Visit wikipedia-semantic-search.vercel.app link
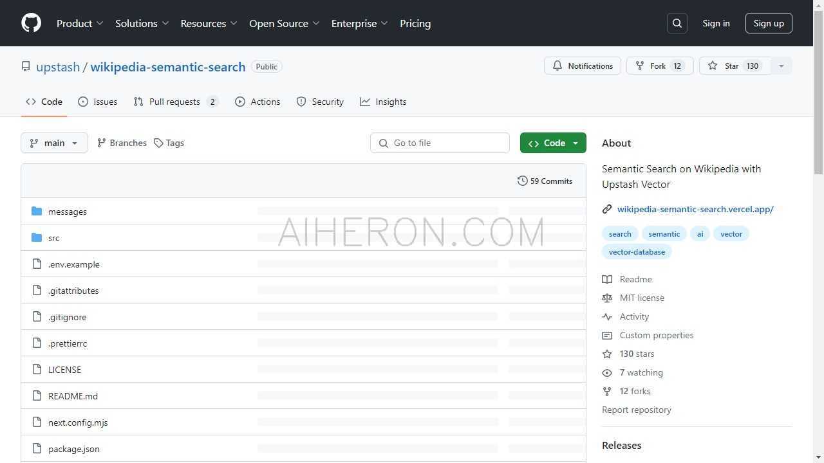Screen dimensions: 824x463 point(695,209)
